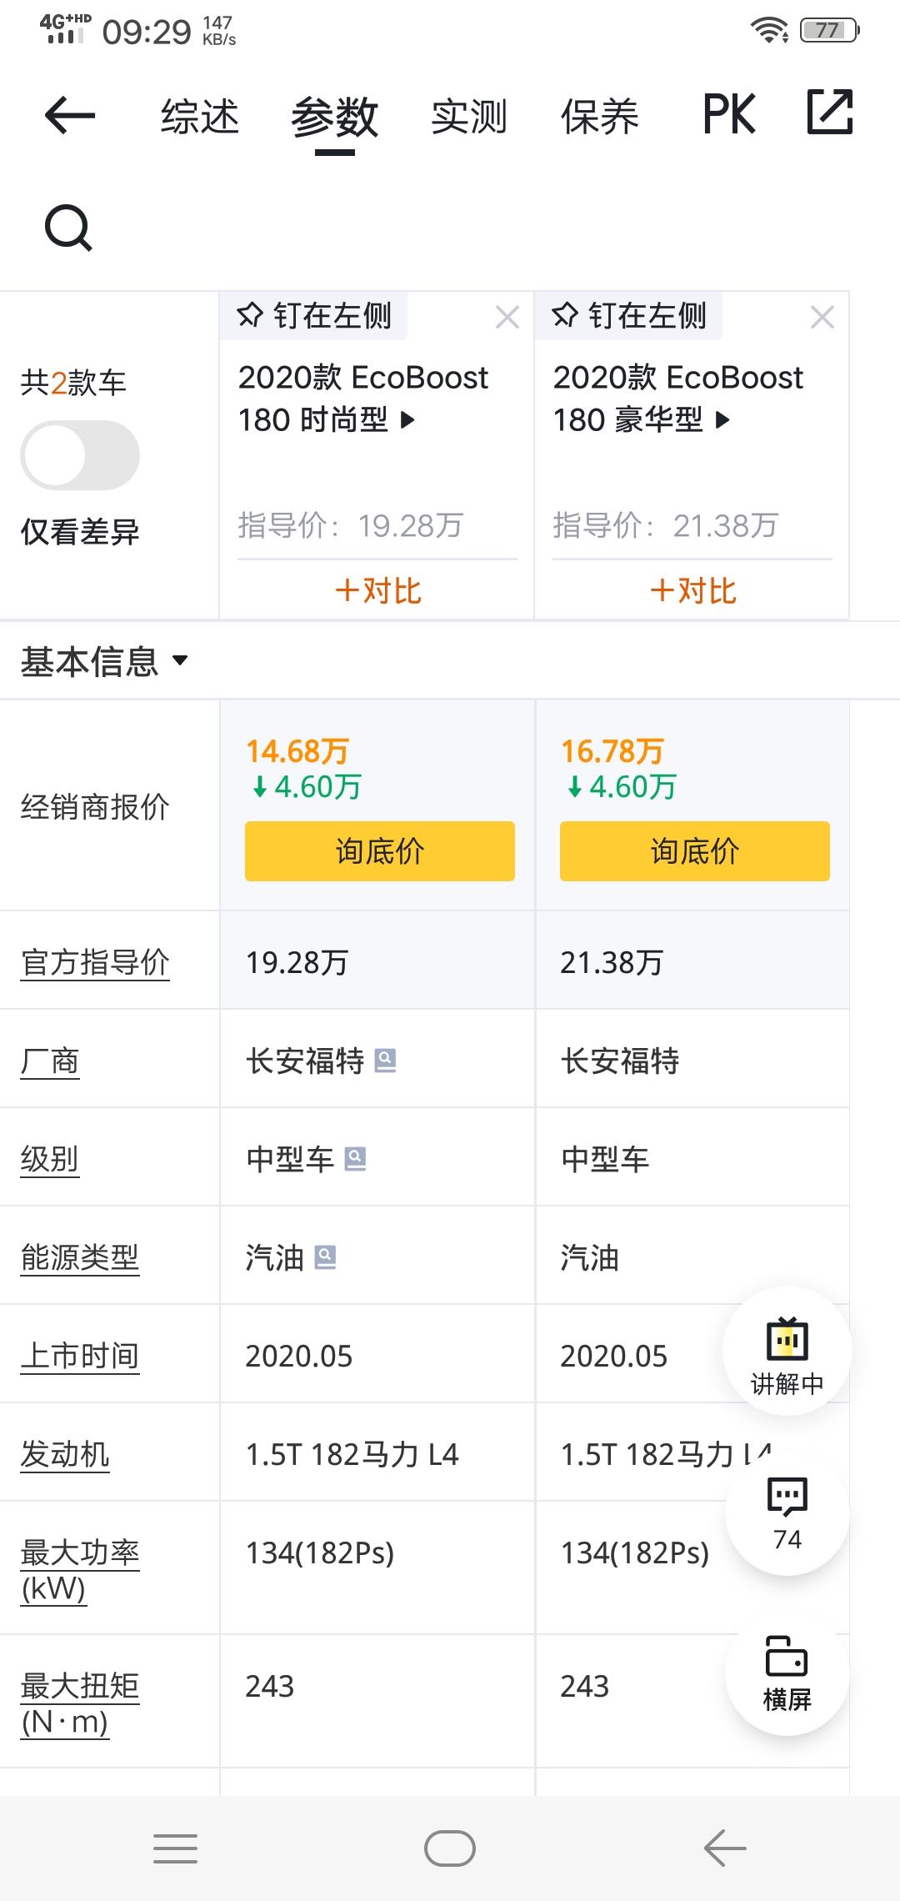Open the 实测 tab
The height and width of the screenshot is (1901, 900).
(x=469, y=116)
